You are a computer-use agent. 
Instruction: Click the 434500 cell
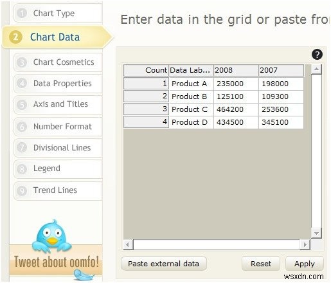click(236, 122)
